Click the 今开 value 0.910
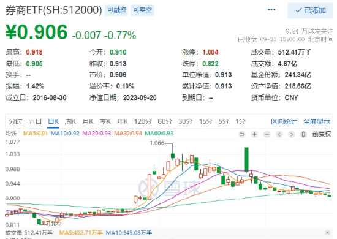Screen dimensions: 337x239 click(x=118, y=52)
